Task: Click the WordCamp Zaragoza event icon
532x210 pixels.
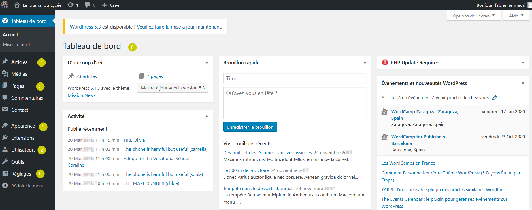Action: (384, 112)
